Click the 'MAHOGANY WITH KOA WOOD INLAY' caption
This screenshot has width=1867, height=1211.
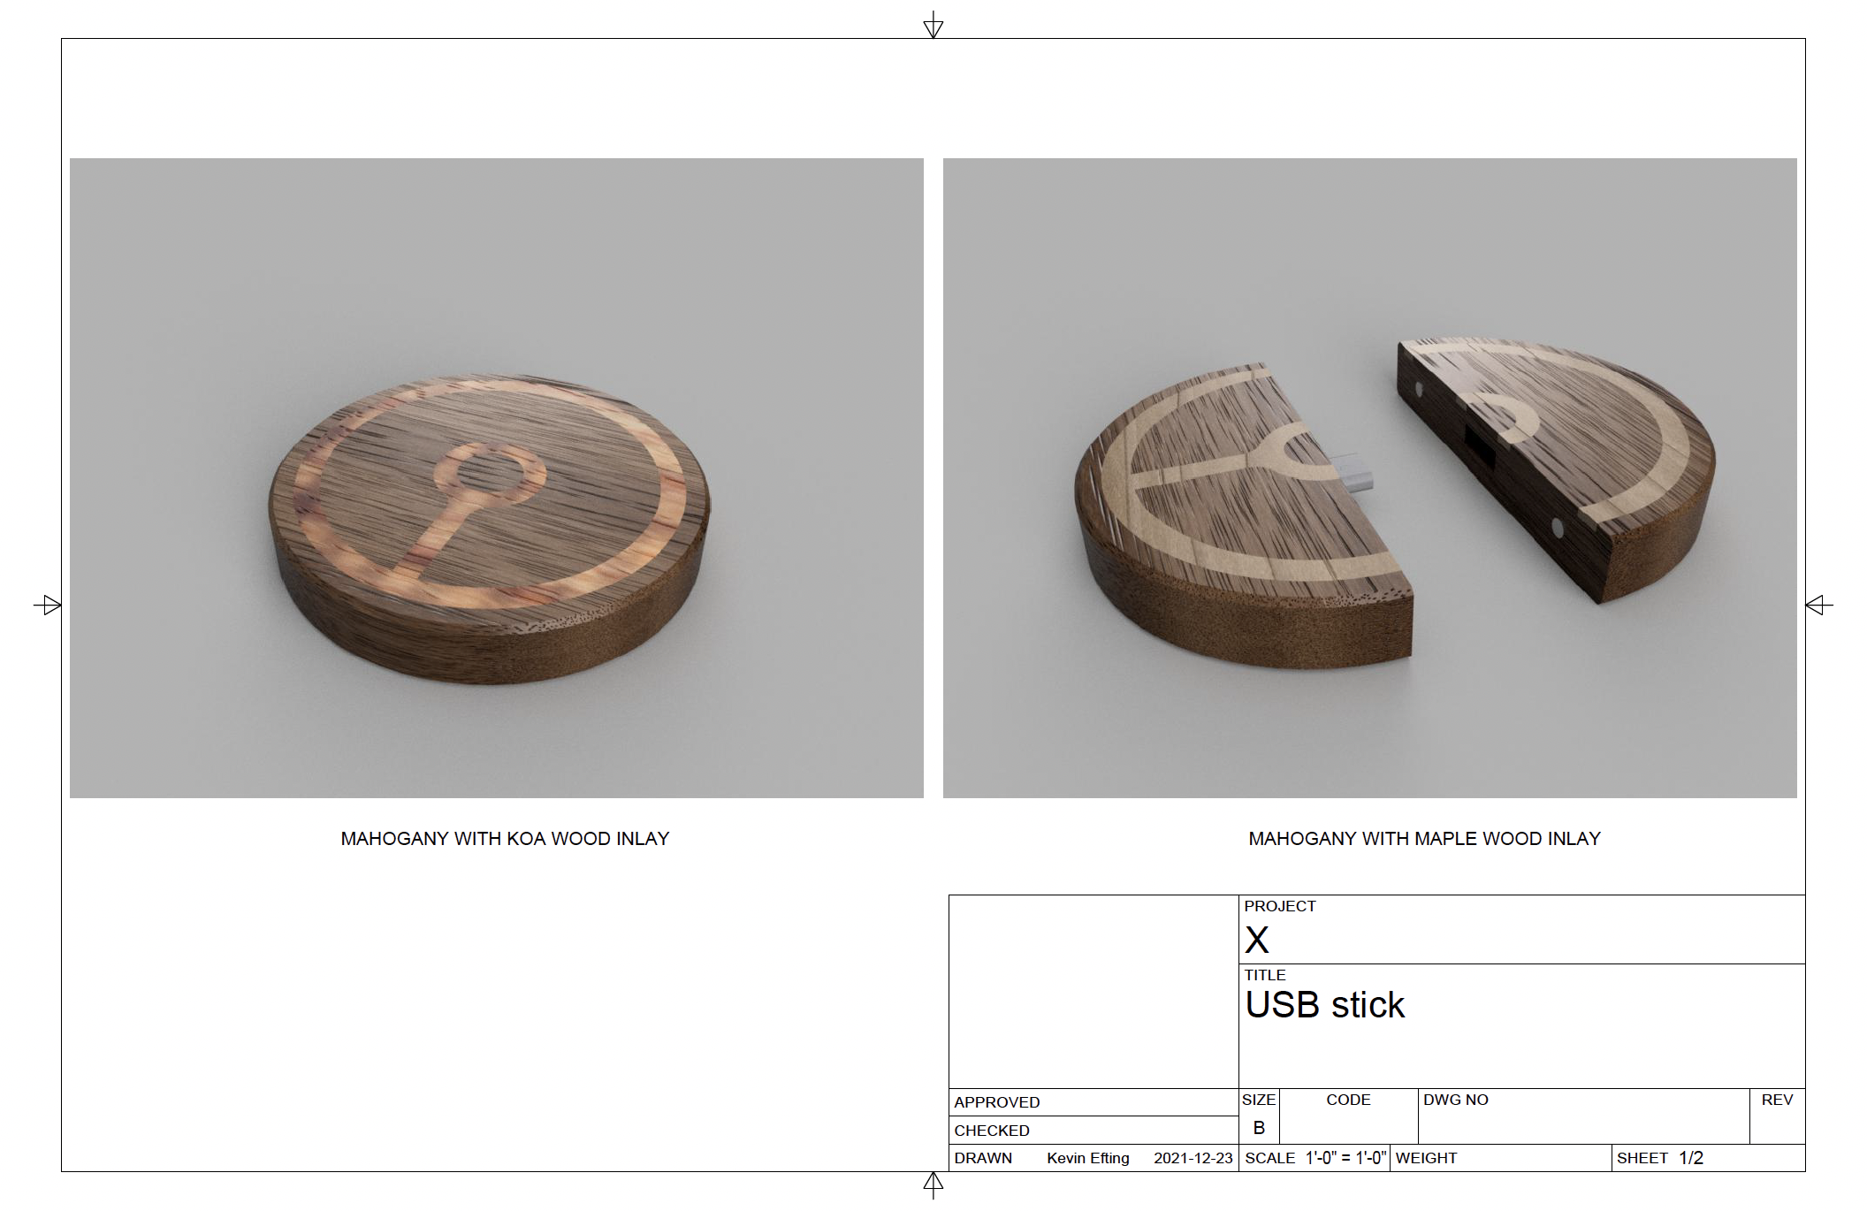point(505,839)
